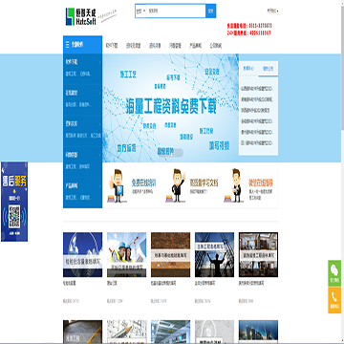Open the search category dropdown beside the search box
344x344 pixels.
coord(140,11)
